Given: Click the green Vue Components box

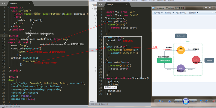Looking at the screenshot, I should 164,60.
